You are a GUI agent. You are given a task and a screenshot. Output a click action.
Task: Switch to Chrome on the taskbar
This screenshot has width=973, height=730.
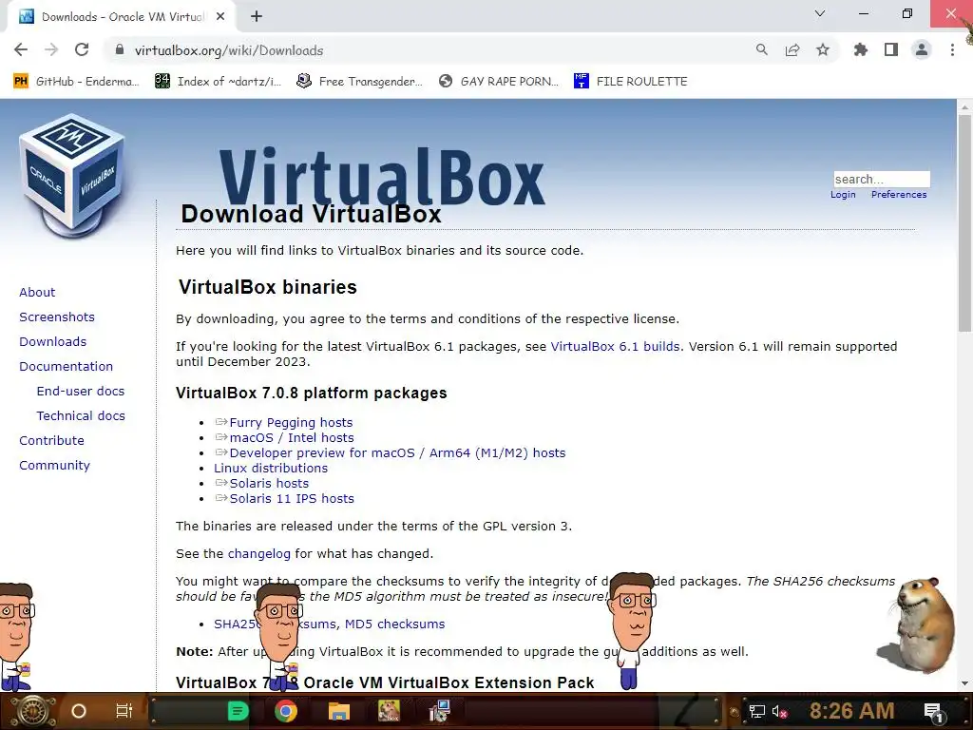pos(286,711)
